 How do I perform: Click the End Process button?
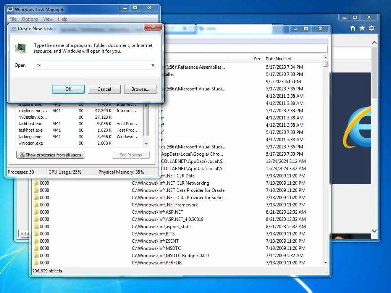[x=131, y=155]
